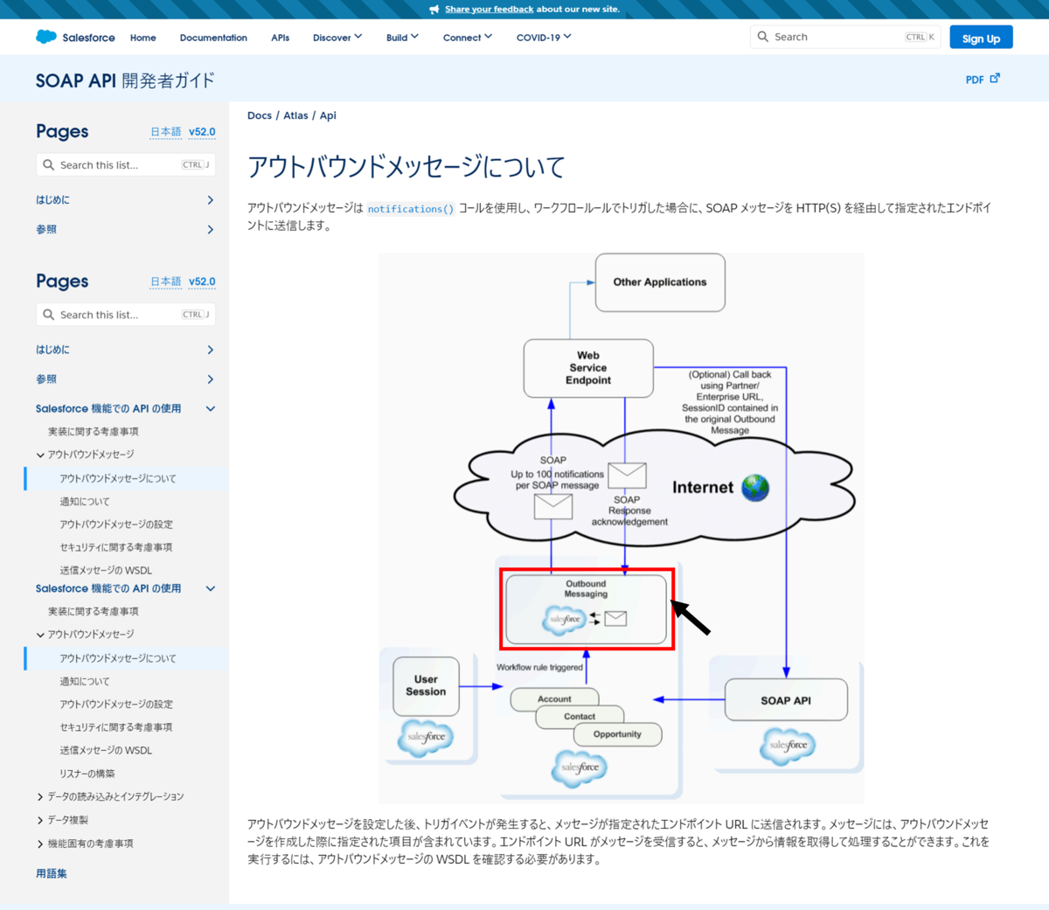This screenshot has height=910, width=1049.
Task: Click the SOAP API 開発者ガイド title
Action: (125, 80)
